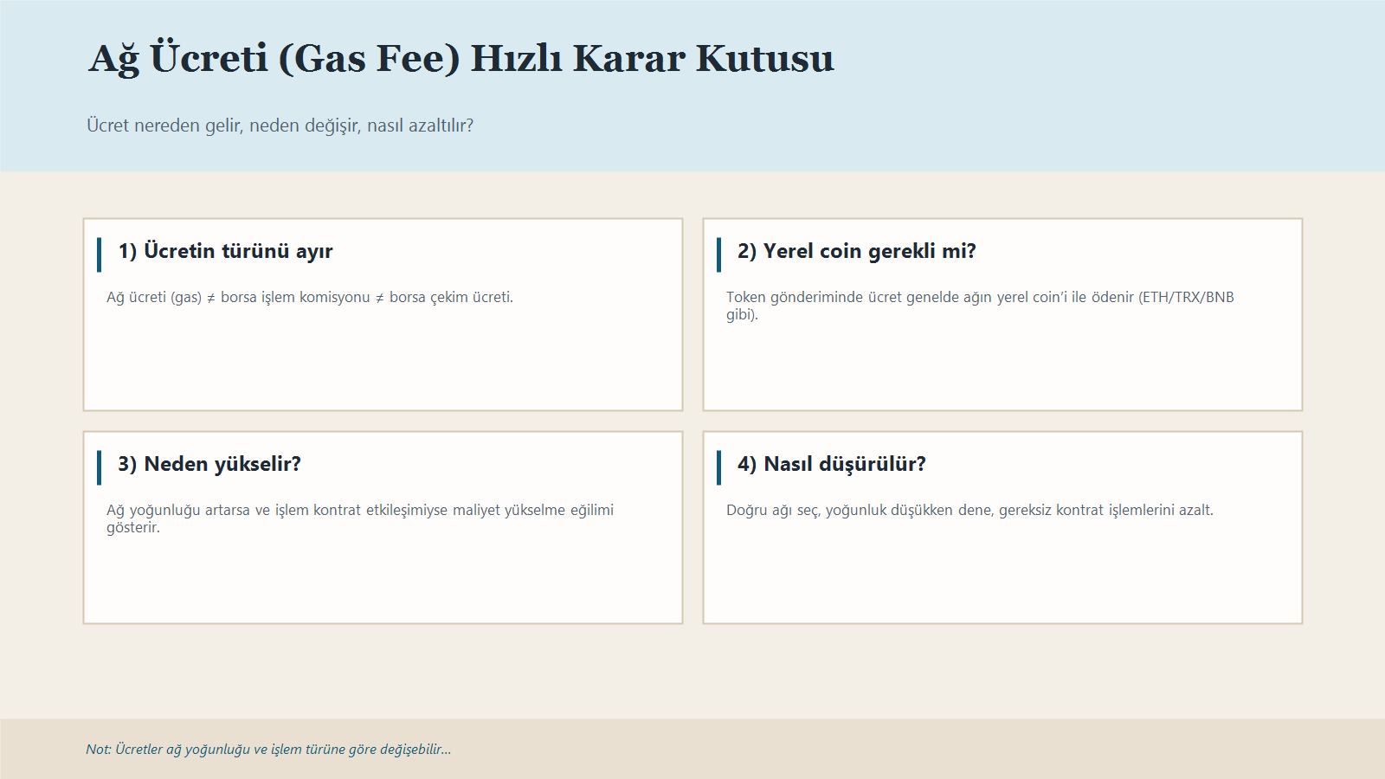Select the "Doğru ağı seç" advice text

970,510
